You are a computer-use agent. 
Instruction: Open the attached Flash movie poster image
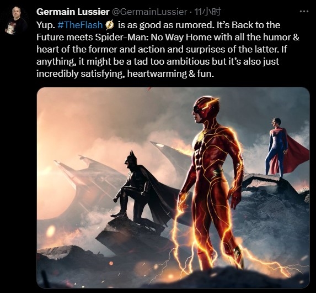pyautogui.click(x=173, y=187)
